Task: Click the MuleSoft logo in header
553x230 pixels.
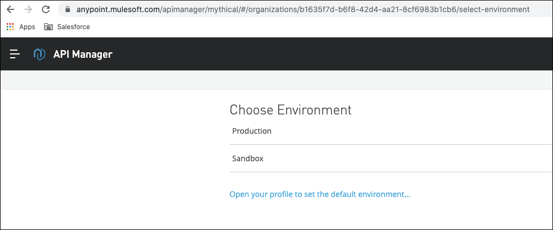Action: [39, 54]
